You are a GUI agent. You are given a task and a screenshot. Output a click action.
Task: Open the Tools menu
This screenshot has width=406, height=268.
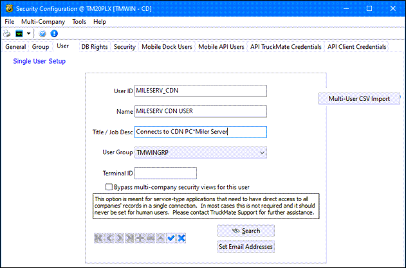coord(79,22)
